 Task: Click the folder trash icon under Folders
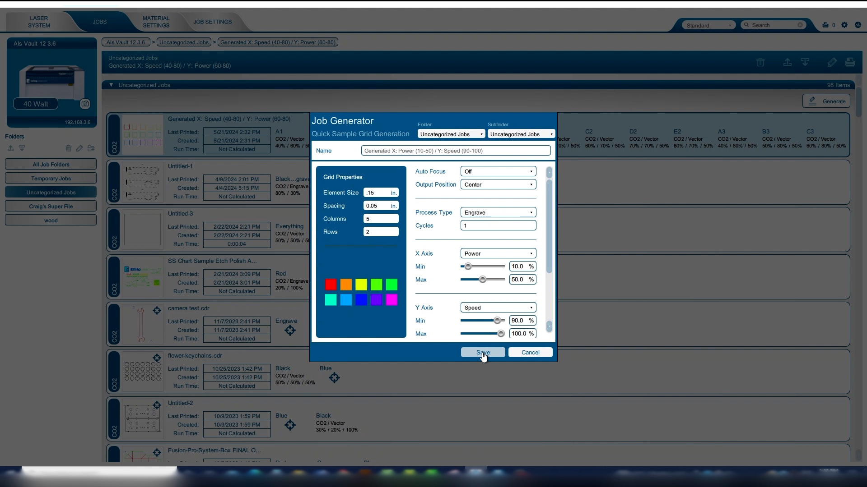[69, 148]
